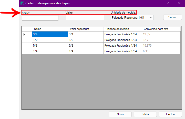Select unit cell in the 1/2 row
The width and height of the screenshot is (185, 119).
(x=123, y=40)
